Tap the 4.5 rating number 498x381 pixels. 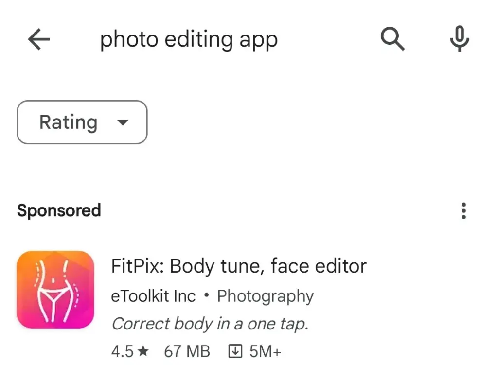point(122,351)
